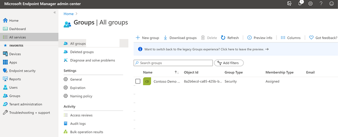Open the help question mark icon

pos(321,4)
